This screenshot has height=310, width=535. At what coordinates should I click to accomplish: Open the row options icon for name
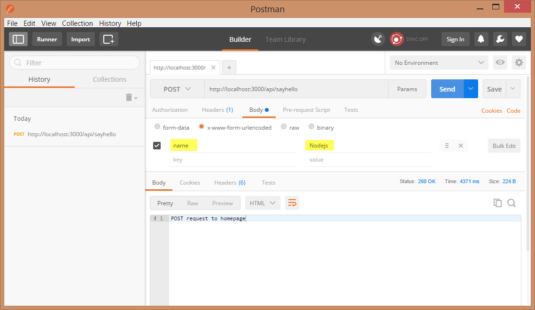click(x=447, y=146)
